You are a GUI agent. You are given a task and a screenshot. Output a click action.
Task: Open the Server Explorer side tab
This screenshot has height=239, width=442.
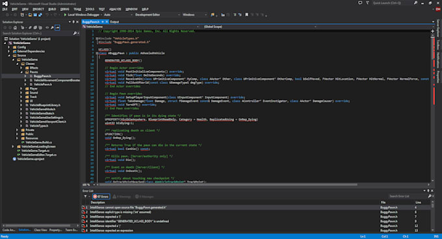tap(438, 28)
